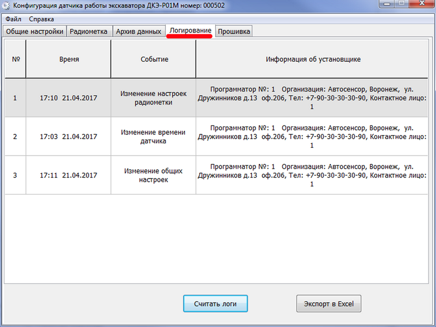Image resolution: width=436 pixels, height=327 pixels.
Task: Select row number 3 cell
Action: pyautogui.click(x=15, y=175)
